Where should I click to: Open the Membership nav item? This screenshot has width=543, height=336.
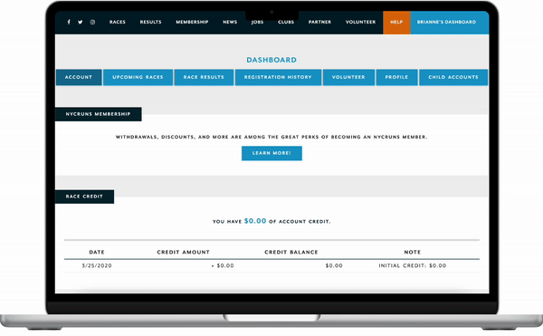192,22
